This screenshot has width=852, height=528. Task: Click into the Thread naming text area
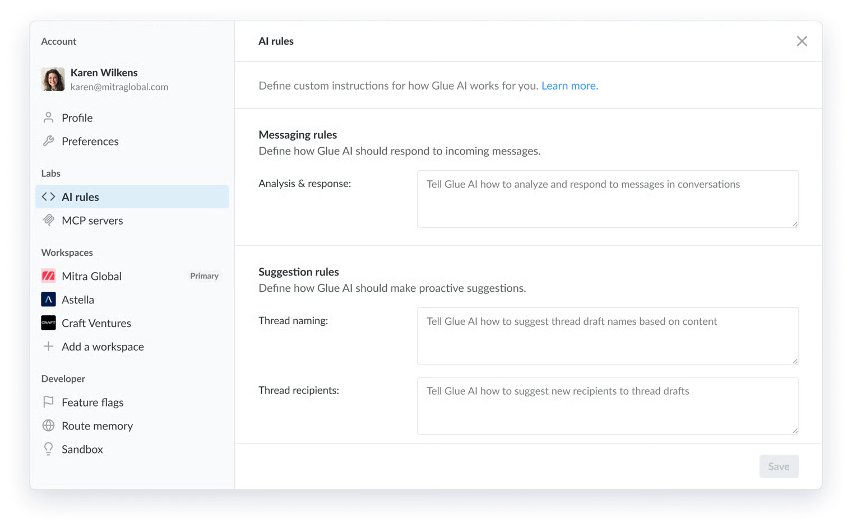coord(608,337)
